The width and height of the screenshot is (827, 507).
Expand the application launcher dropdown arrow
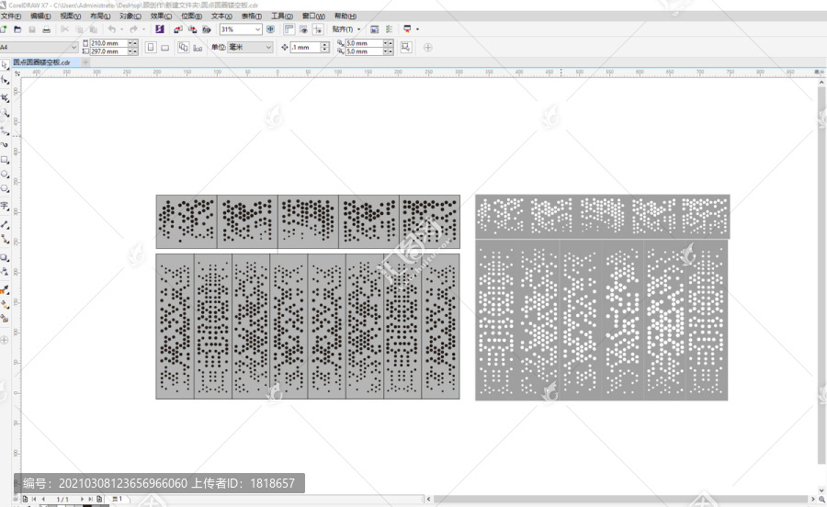click(x=418, y=29)
